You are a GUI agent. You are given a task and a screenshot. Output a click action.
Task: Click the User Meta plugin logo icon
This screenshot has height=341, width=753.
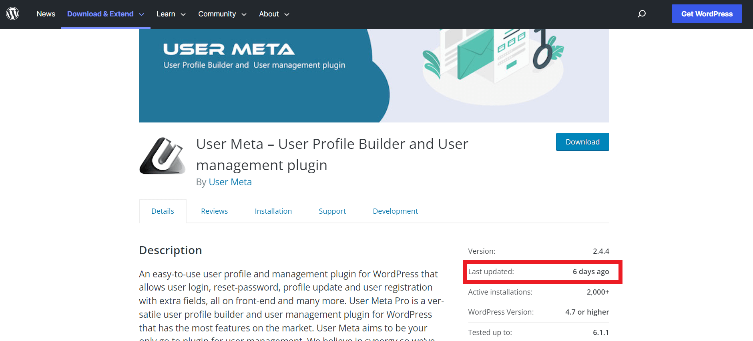pyautogui.click(x=162, y=155)
